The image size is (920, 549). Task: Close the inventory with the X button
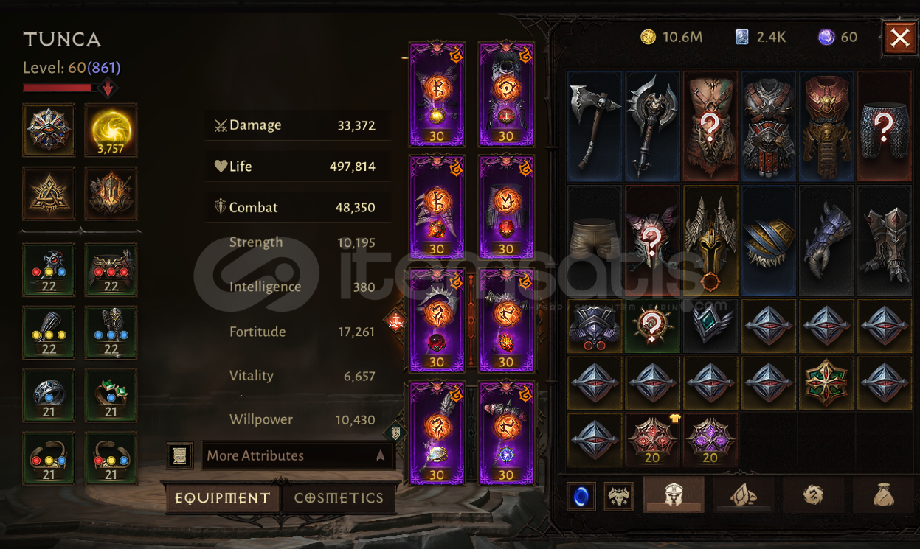pos(899,38)
